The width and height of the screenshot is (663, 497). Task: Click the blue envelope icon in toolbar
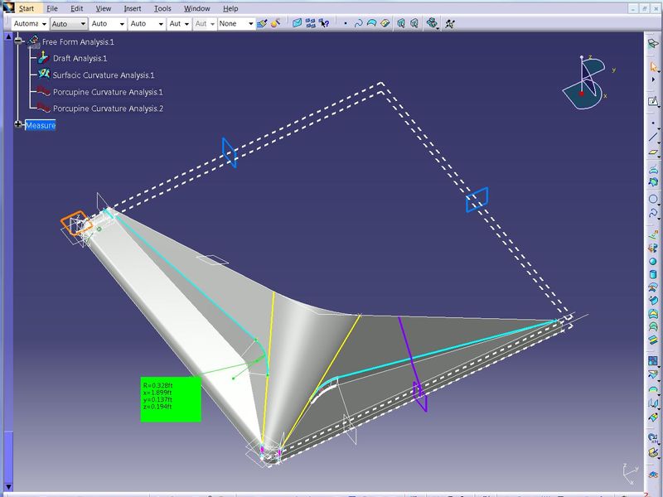click(297, 23)
